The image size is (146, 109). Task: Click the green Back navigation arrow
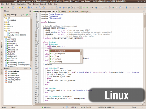2,7
